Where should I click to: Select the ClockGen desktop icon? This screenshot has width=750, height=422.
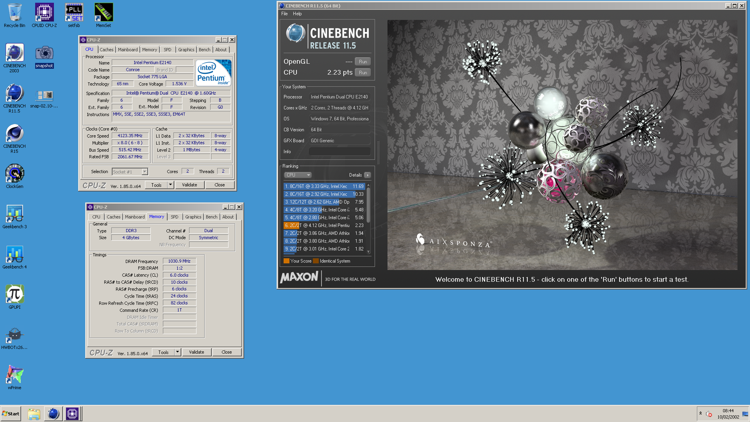pos(14,176)
